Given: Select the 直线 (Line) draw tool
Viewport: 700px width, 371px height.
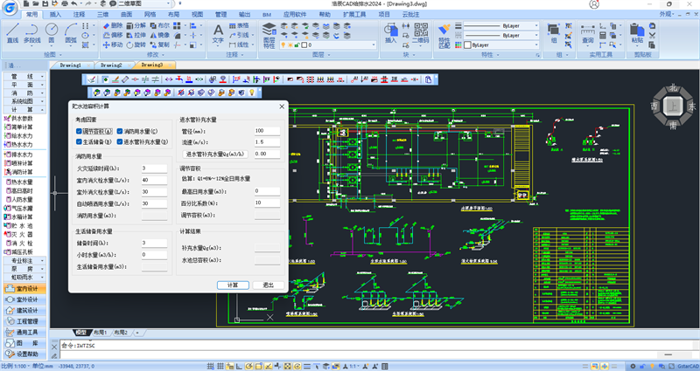Looking at the screenshot, I should [x=12, y=32].
